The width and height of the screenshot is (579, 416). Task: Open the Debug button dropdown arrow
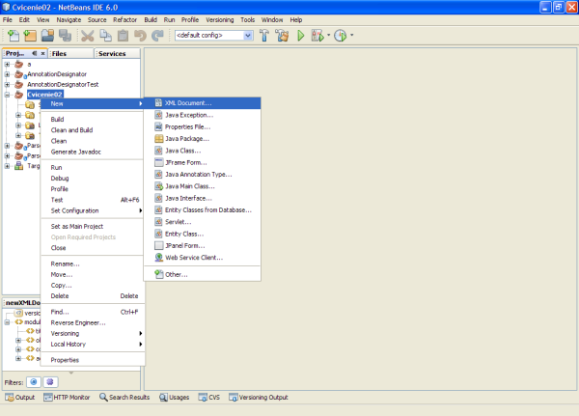pos(329,36)
